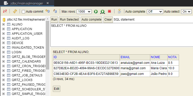Click the Run button

click(54, 20)
